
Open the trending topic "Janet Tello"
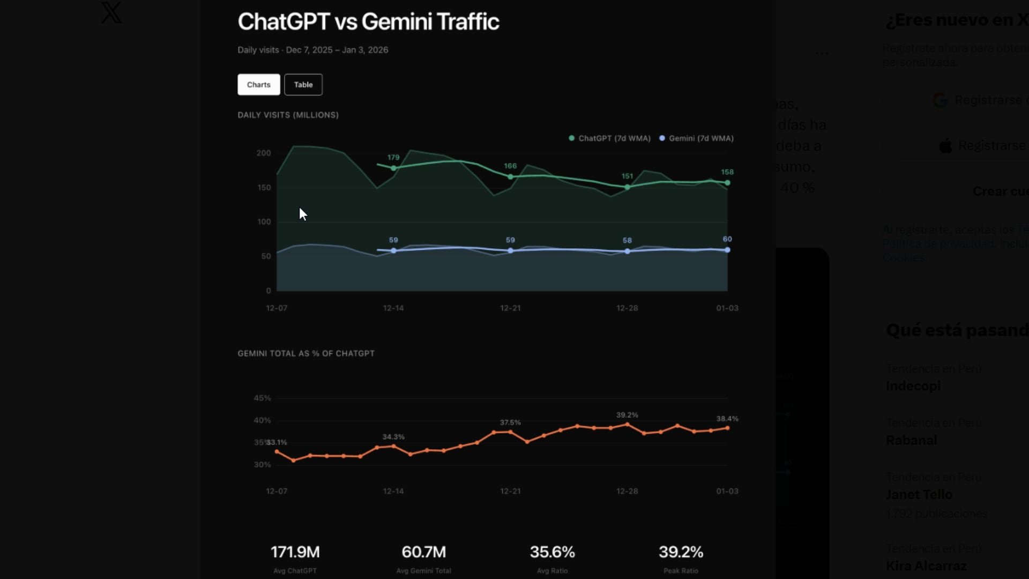(919, 494)
